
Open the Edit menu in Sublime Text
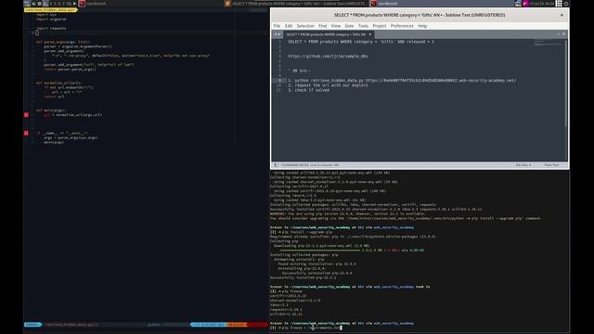pyautogui.click(x=289, y=26)
